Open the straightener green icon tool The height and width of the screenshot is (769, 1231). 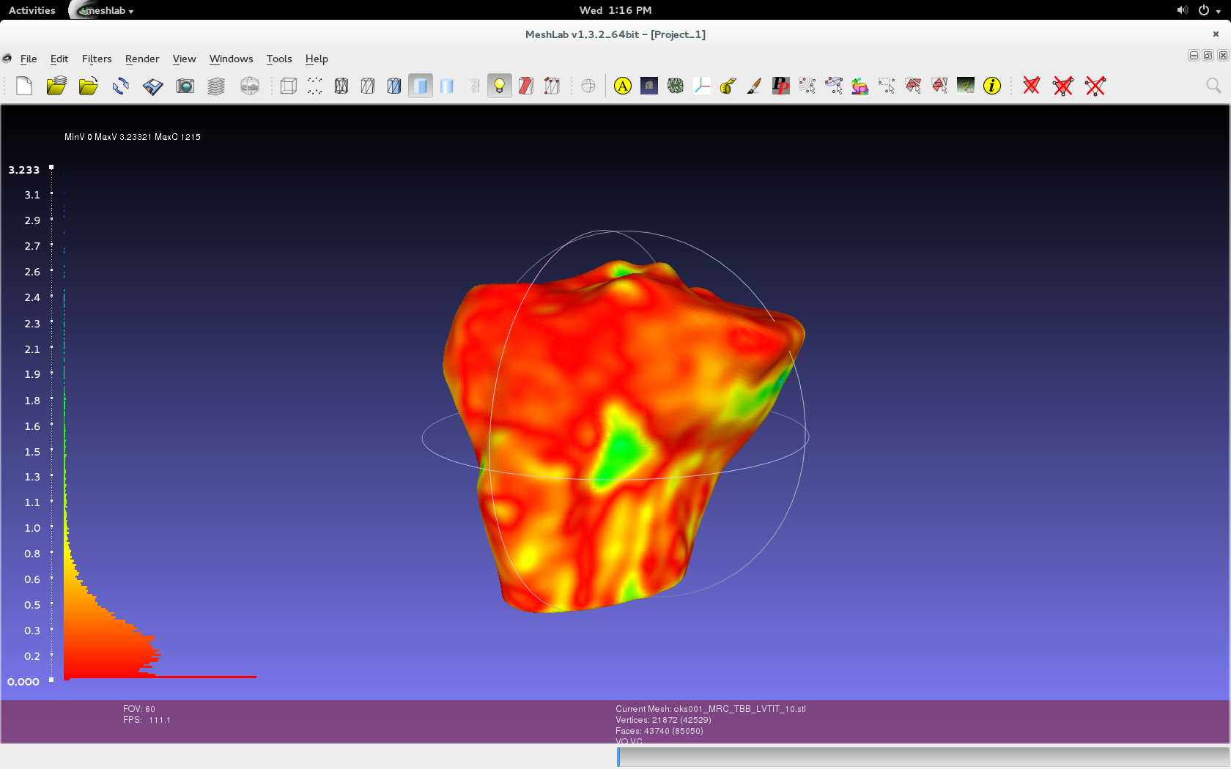(966, 86)
